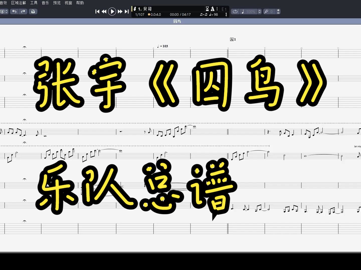Jump to the first bar

point(97,11)
